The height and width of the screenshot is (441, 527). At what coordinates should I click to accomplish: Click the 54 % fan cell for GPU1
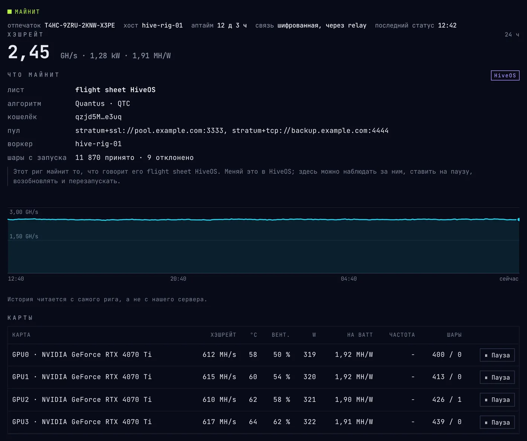coord(282,377)
